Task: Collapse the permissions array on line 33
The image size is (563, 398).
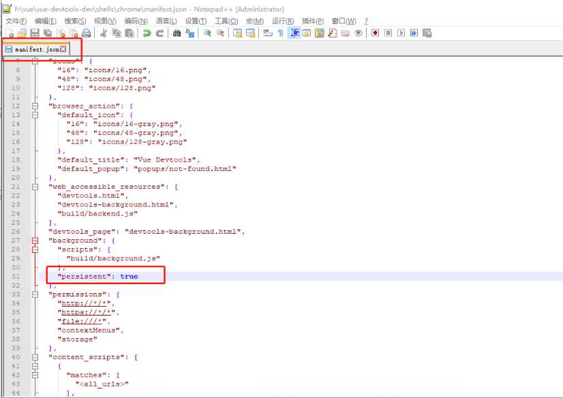Action: (x=35, y=294)
